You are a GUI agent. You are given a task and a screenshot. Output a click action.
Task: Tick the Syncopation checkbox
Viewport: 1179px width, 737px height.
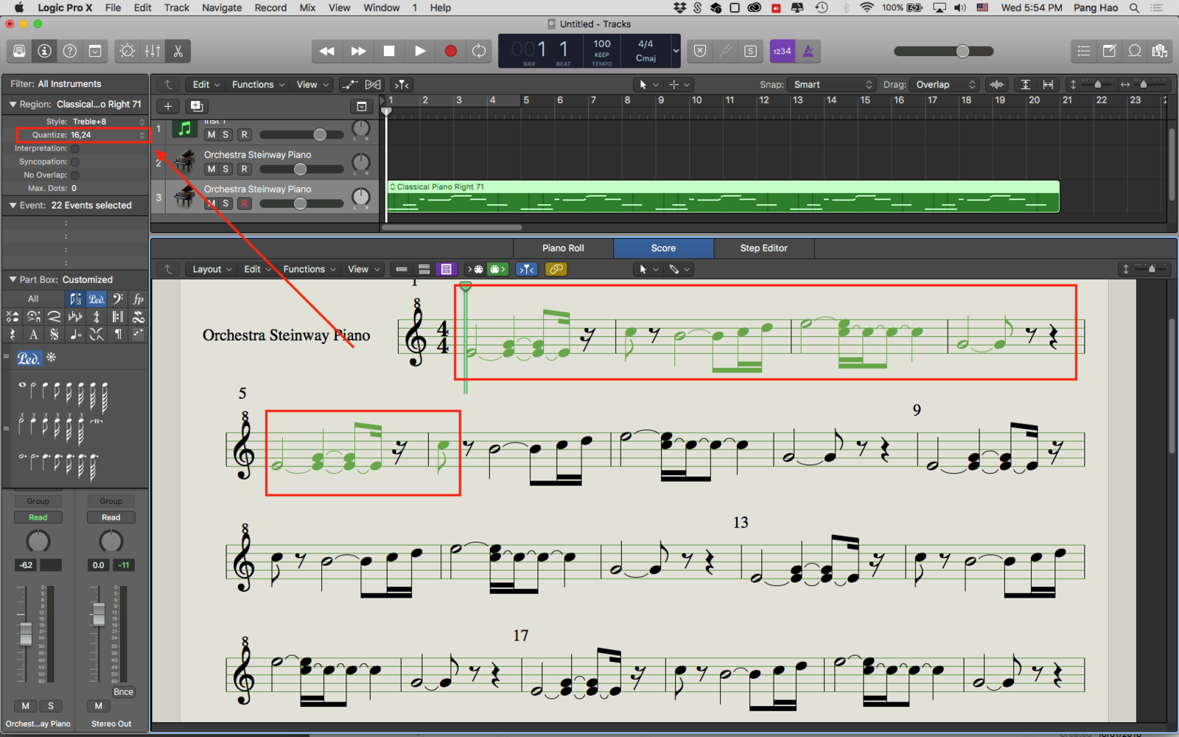coord(75,162)
